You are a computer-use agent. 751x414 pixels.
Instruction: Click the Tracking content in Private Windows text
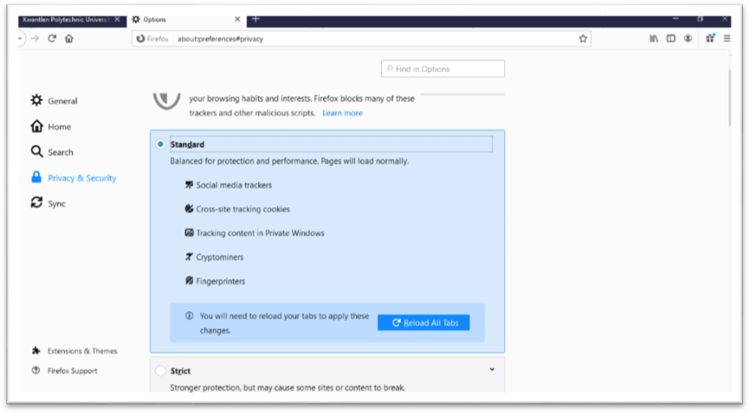pos(260,233)
